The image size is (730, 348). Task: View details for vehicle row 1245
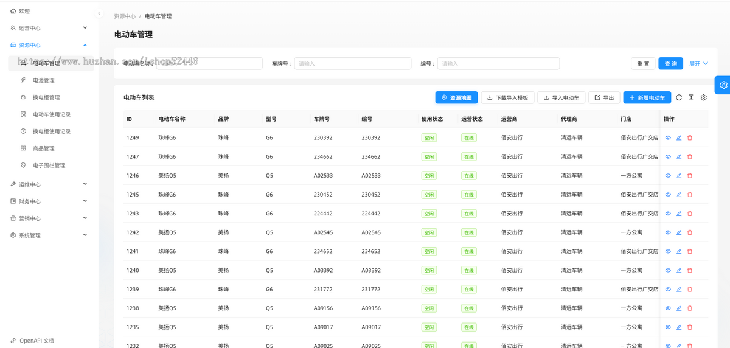point(668,195)
